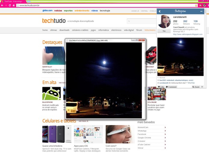This screenshot has height=153, width=209.
Task: Click the techtudo logo
Action: click(x=54, y=21)
